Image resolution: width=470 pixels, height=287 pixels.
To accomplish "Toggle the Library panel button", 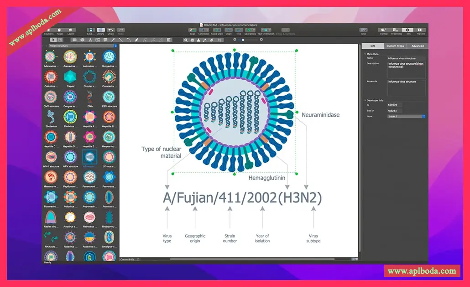I will pyautogui.click(x=100, y=30).
